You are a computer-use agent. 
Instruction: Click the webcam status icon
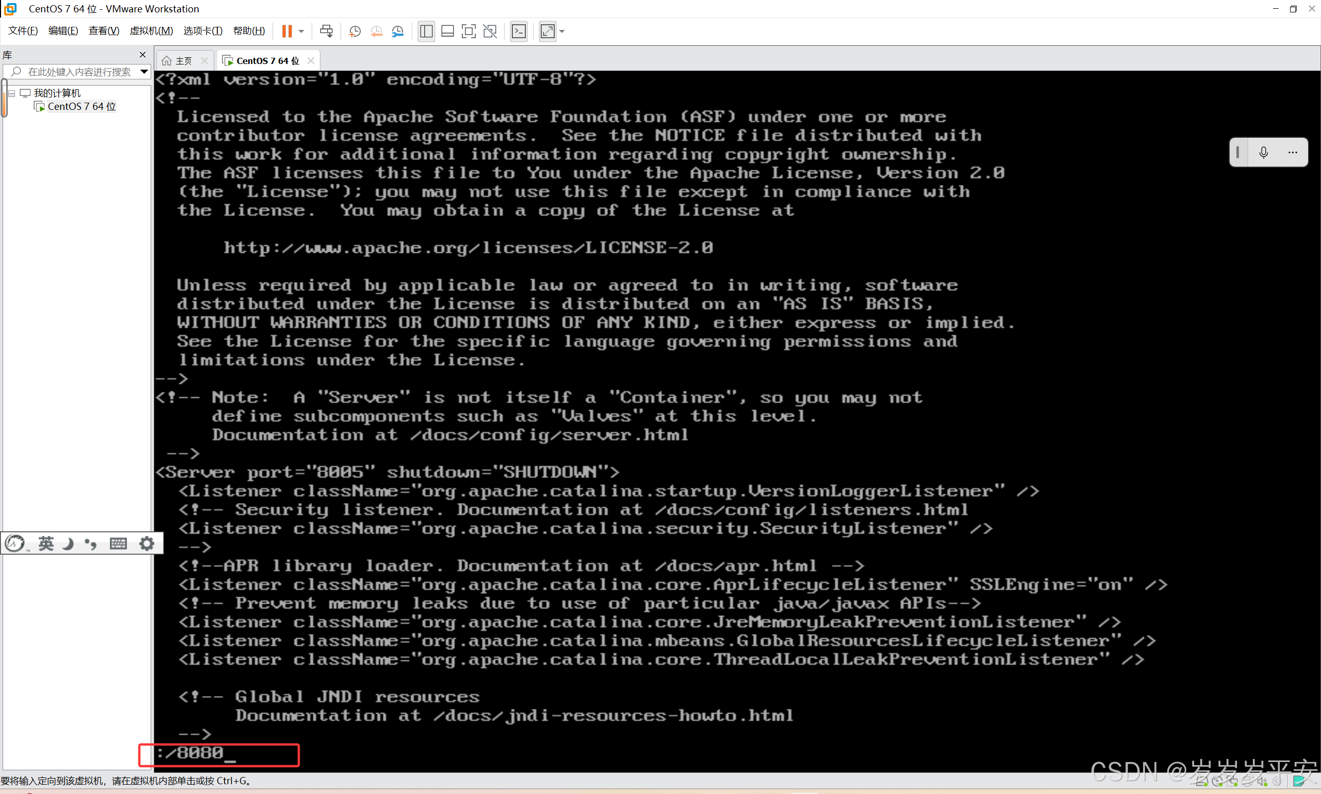[x=1278, y=782]
